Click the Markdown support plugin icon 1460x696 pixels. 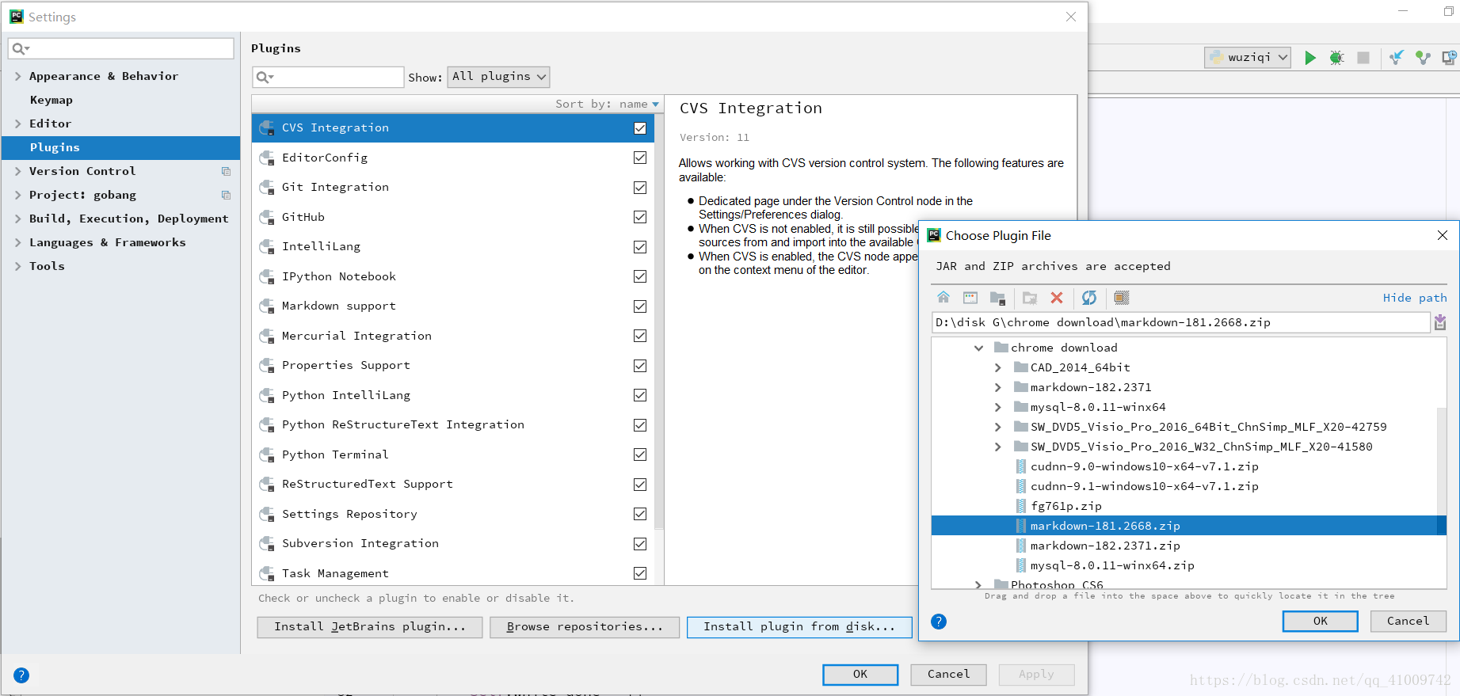[267, 306]
